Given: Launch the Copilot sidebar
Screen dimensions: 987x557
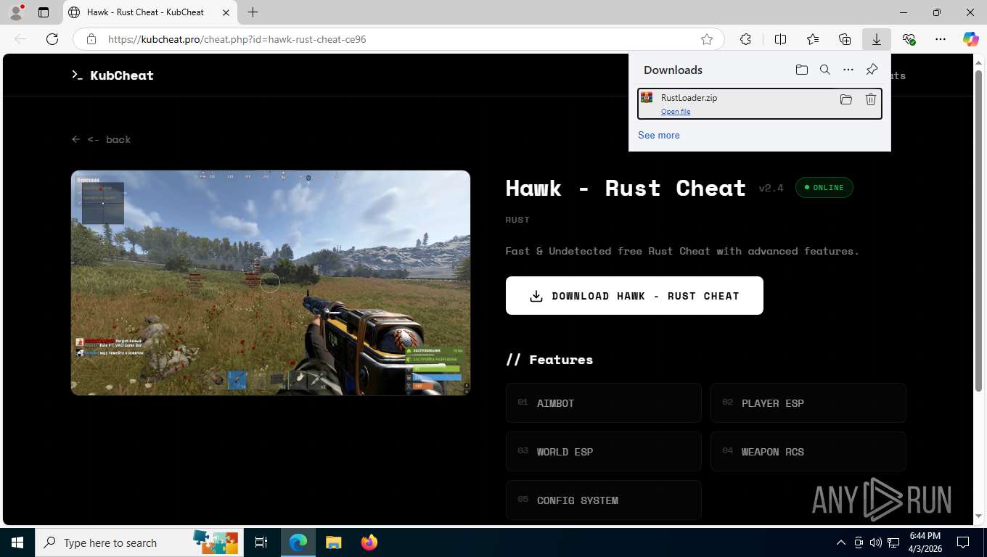Looking at the screenshot, I should click(971, 39).
